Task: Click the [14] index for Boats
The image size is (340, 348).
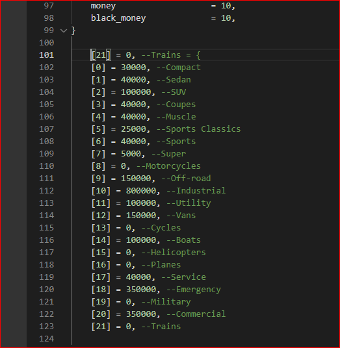Action: click(x=101, y=240)
